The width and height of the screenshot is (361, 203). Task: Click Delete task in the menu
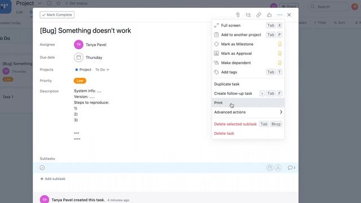pyautogui.click(x=248, y=133)
